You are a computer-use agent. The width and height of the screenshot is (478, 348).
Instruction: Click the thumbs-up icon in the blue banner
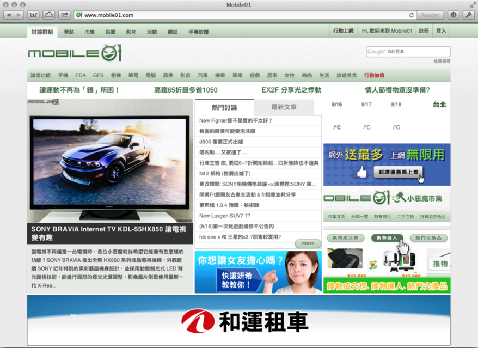(360, 172)
